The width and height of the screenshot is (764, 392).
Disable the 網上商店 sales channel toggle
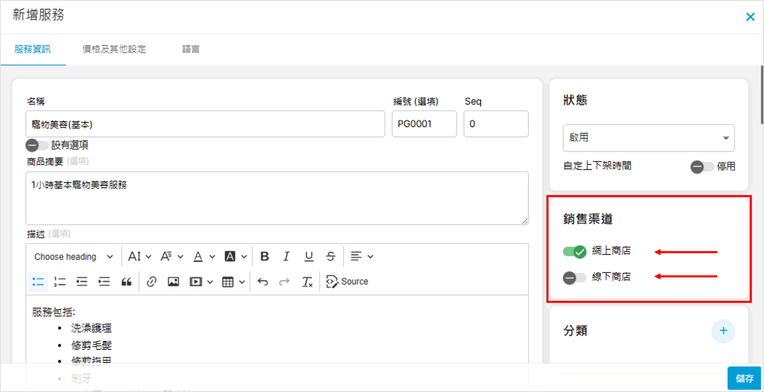pyautogui.click(x=574, y=252)
